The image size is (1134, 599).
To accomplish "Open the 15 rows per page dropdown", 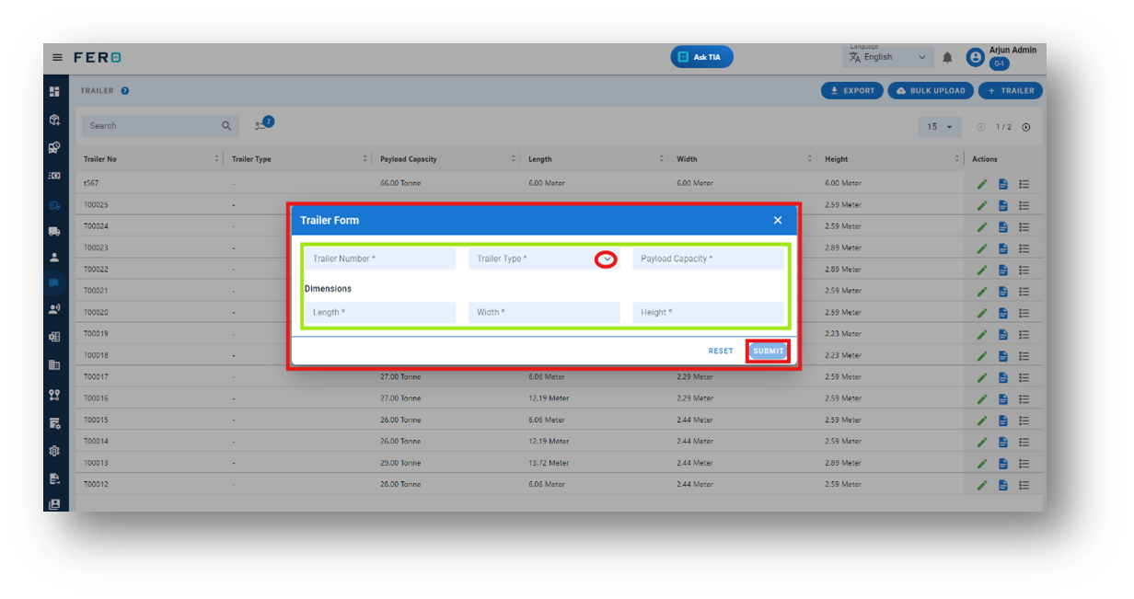I will tap(940, 127).
